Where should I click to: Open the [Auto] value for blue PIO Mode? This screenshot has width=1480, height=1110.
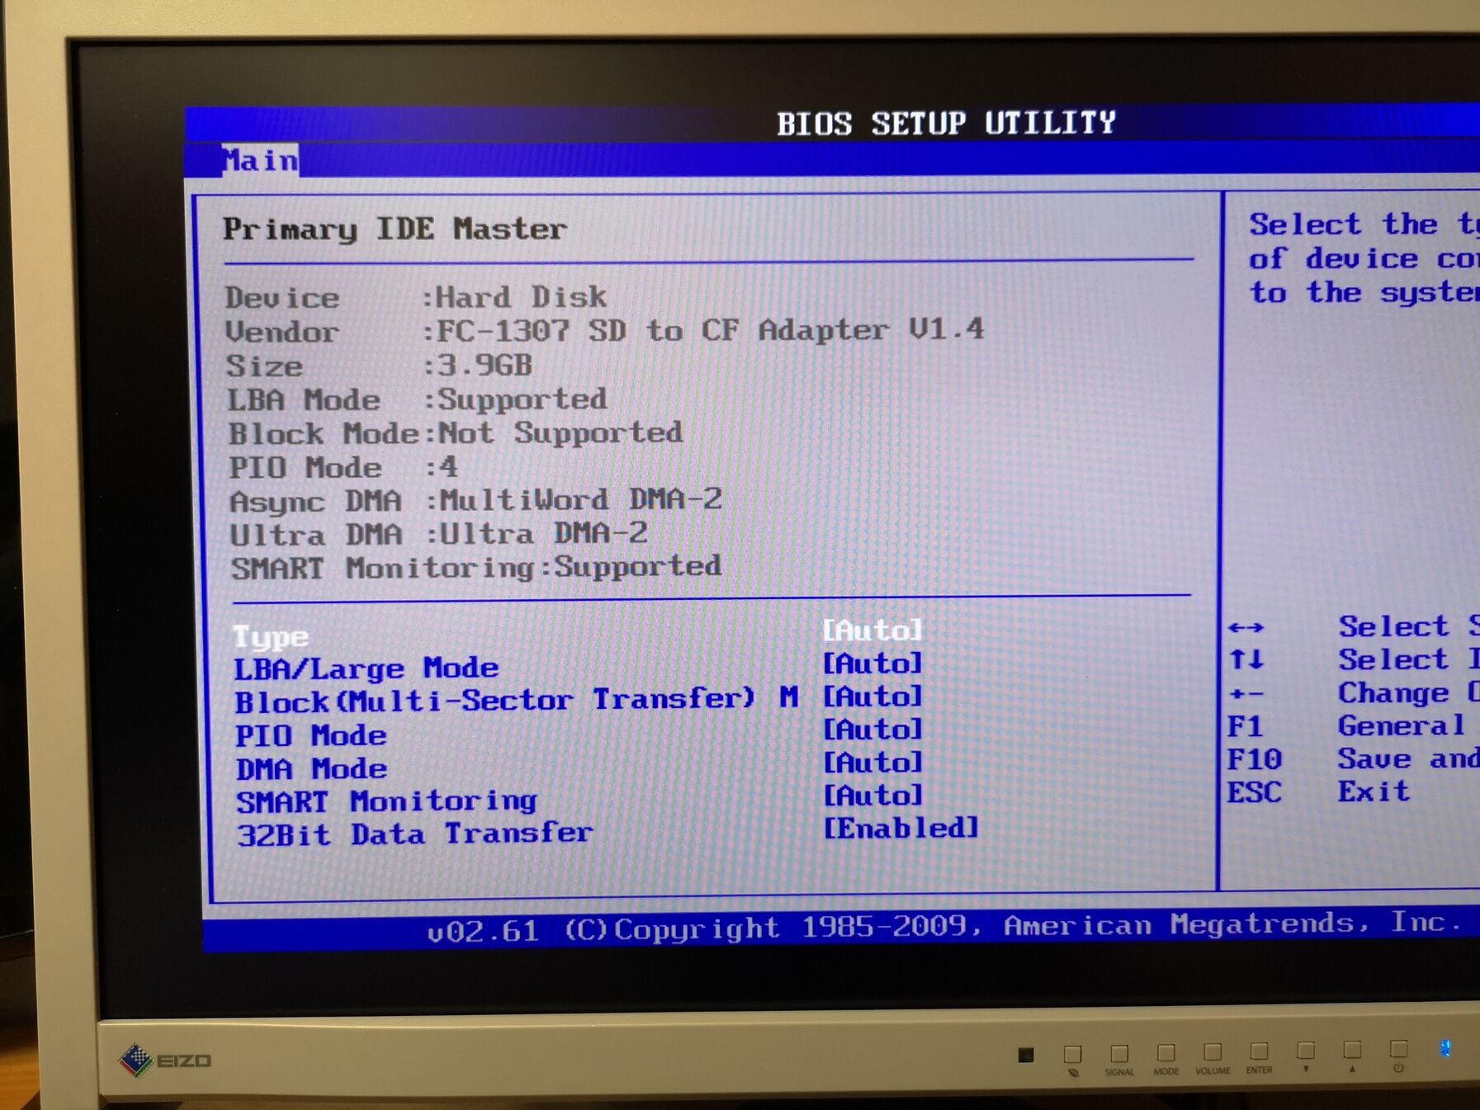pyautogui.click(x=872, y=730)
